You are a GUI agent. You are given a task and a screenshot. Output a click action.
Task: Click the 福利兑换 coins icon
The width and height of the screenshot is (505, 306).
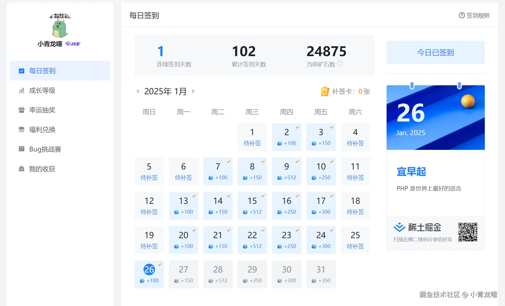coord(21,130)
